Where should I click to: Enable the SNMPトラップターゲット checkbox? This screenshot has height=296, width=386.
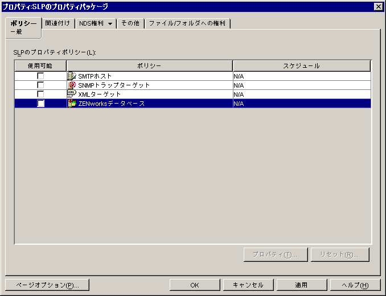[40, 85]
